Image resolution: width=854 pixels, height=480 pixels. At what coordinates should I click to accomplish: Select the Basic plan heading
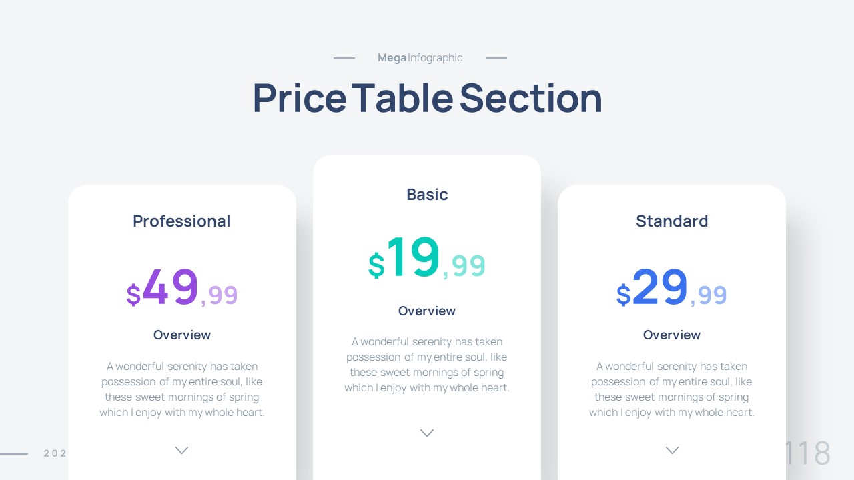point(427,195)
